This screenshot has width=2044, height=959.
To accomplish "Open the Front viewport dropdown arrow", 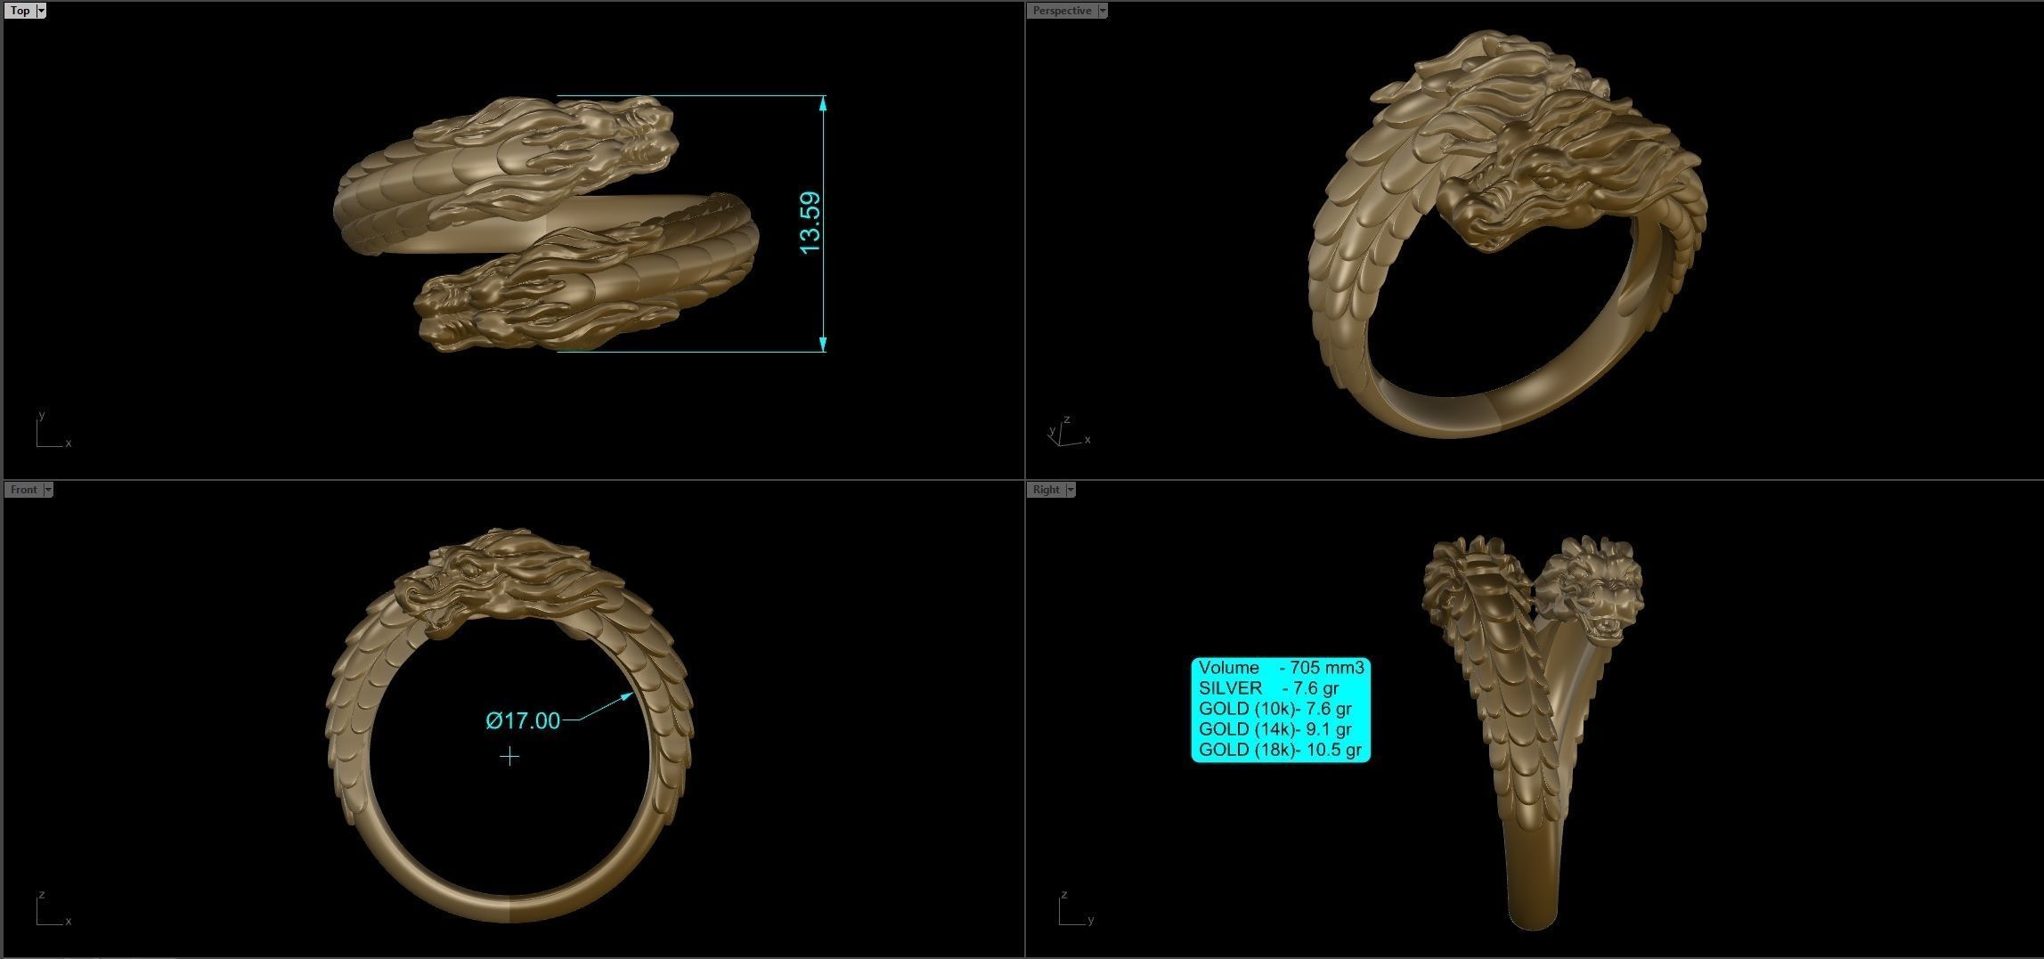I will tap(48, 490).
